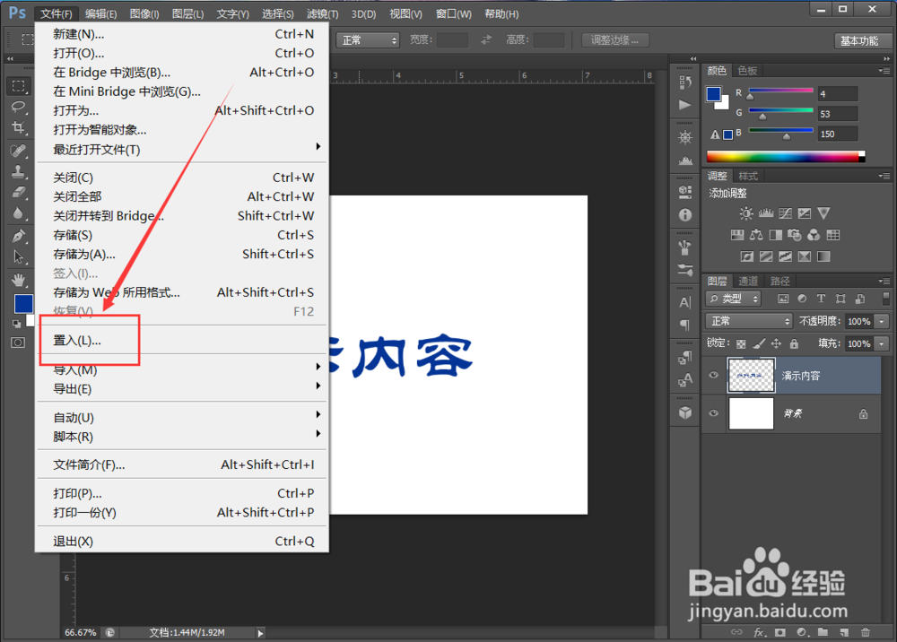897x642 pixels.
Task: Hide the 背景 layer
Action: tap(713, 413)
